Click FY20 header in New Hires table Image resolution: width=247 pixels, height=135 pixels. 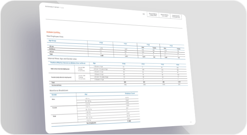[101, 43]
